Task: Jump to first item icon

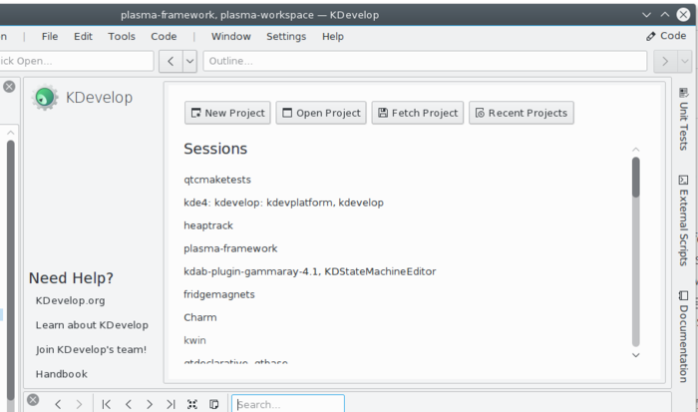Action: click(106, 404)
